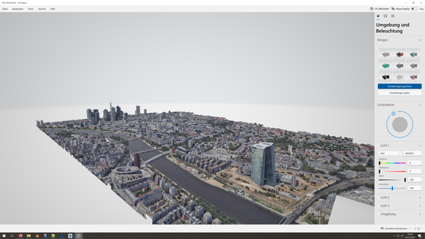The height and width of the screenshot is (239, 425).
Task: Switch to the third panel tab icon
Action: [392, 16]
